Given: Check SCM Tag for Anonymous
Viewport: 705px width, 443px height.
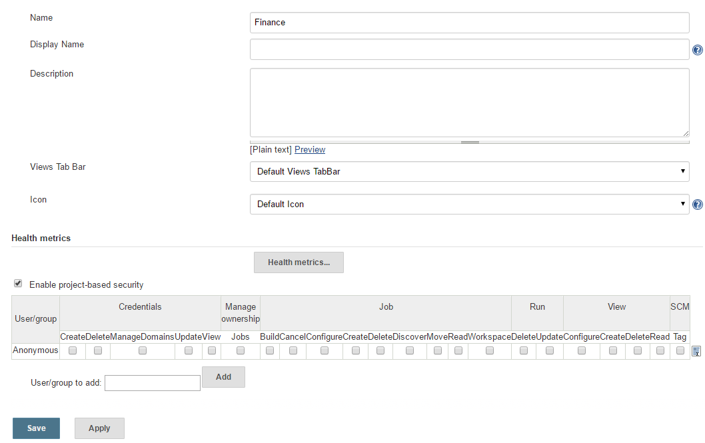Looking at the screenshot, I should 680,350.
